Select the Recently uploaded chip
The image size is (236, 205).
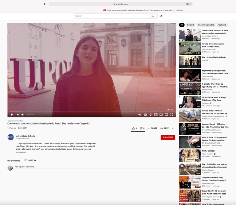pos(206,25)
